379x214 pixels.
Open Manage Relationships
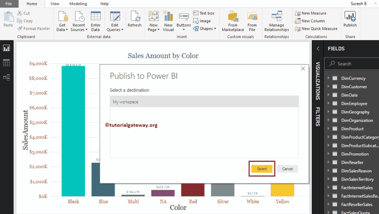pos(277,22)
